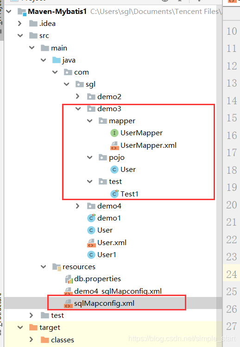The width and height of the screenshot is (240, 347).
Task: Open UserMapper.xml in the mapper package
Action: point(148,145)
